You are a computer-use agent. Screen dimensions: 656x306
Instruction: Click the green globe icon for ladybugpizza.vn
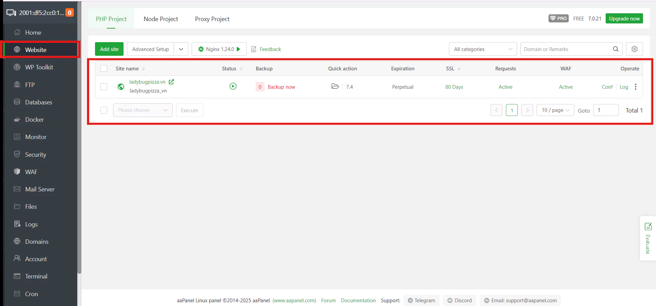tap(121, 87)
